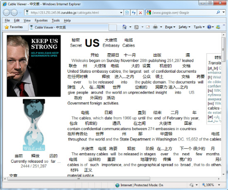The height and width of the screenshot is (190, 228).
Task: Click the horizontal scrollbar left arrow
Action: [x=5, y=179]
